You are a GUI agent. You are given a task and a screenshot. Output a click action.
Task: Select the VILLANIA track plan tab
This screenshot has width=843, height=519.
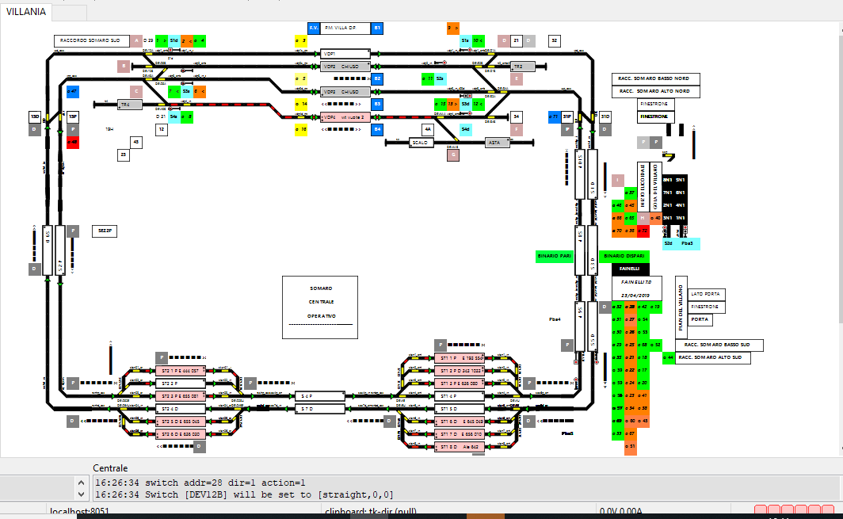26,12
